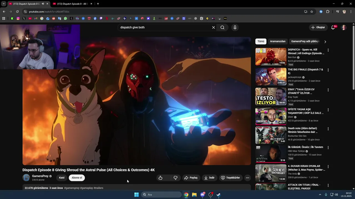Open YouTube notifications bell

(x=333, y=27)
